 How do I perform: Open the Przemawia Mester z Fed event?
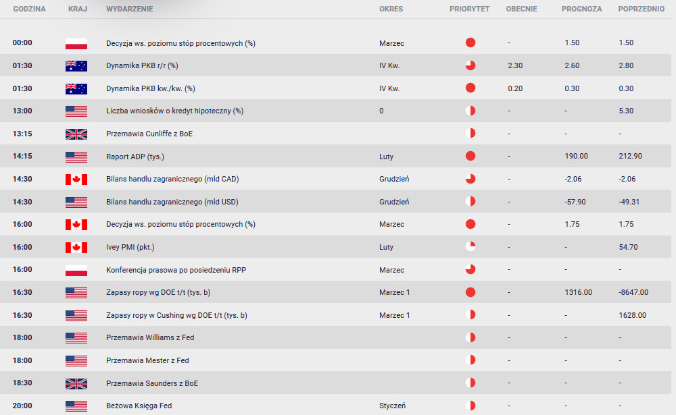tap(147, 361)
